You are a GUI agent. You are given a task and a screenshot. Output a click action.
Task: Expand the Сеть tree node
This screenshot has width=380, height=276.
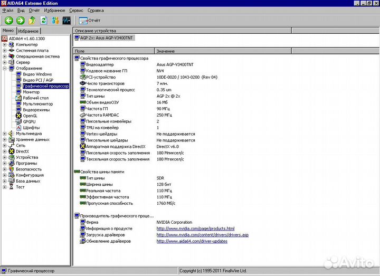tap(5, 146)
